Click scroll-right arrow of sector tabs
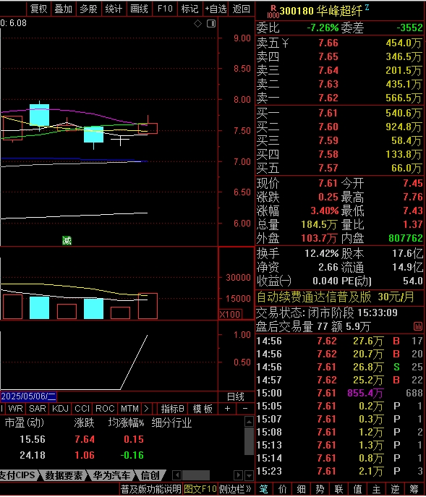Viewport: 426px width, 497px height. [238, 475]
